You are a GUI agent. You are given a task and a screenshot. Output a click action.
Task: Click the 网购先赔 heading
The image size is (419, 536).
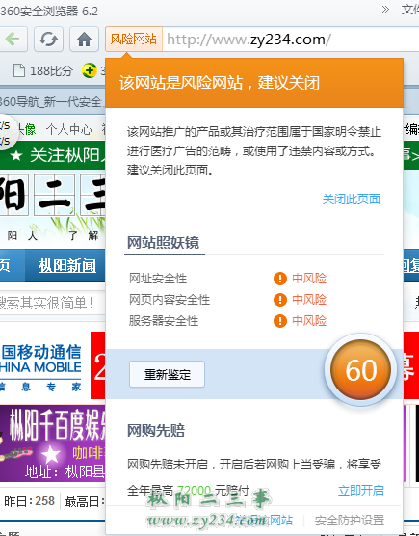(x=156, y=430)
